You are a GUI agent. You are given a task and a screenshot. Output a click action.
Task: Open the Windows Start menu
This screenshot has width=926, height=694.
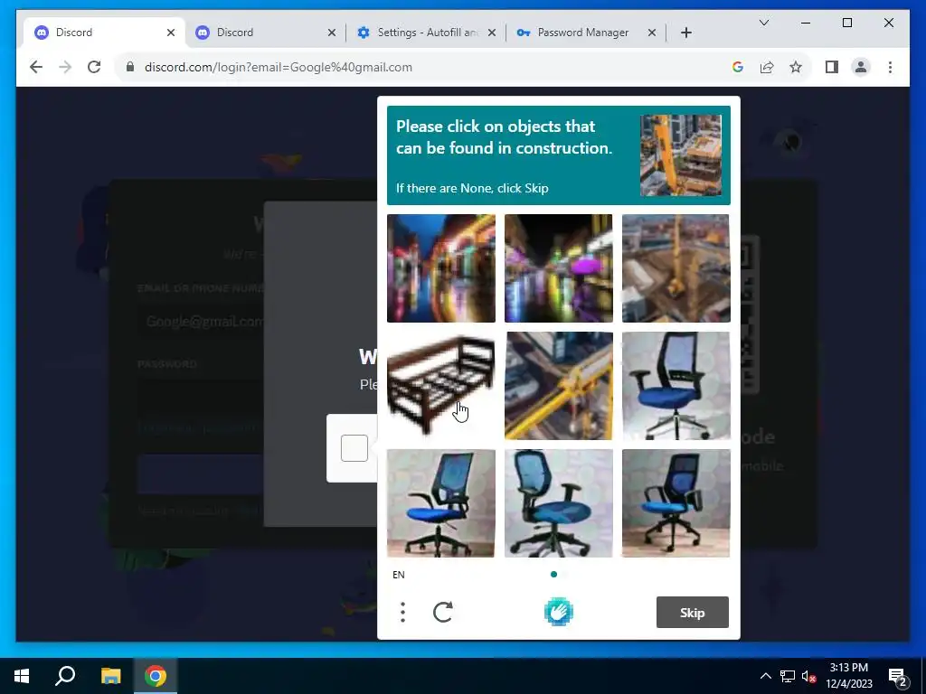click(x=22, y=676)
